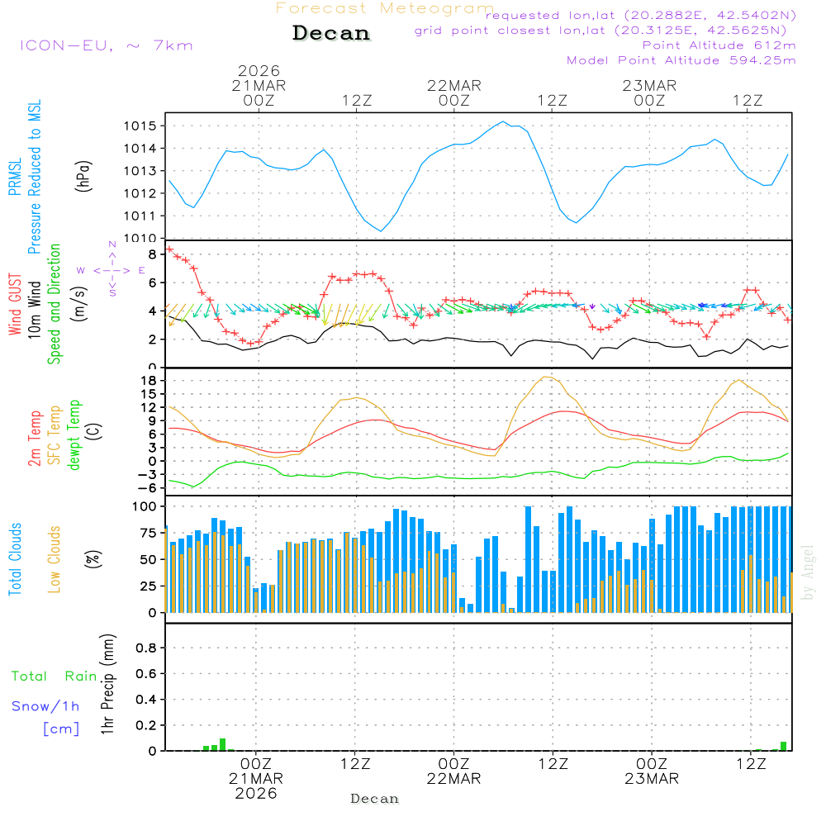
Task: Select the Model Point Altitude 594.25m text
Action: click(x=681, y=60)
